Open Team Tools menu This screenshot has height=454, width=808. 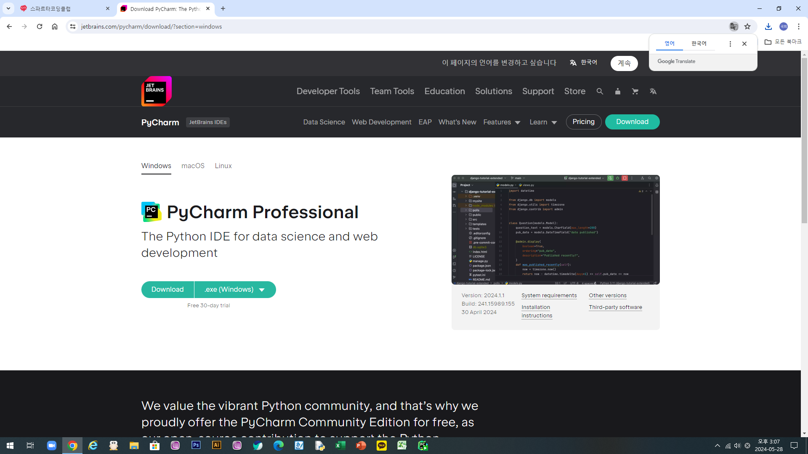[392, 91]
